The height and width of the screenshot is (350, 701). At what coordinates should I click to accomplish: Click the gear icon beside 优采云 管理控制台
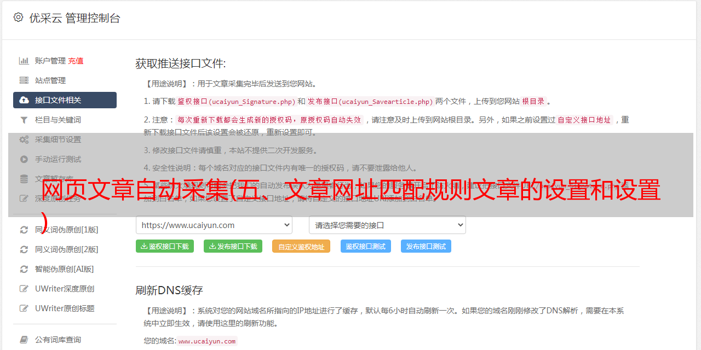click(x=18, y=17)
